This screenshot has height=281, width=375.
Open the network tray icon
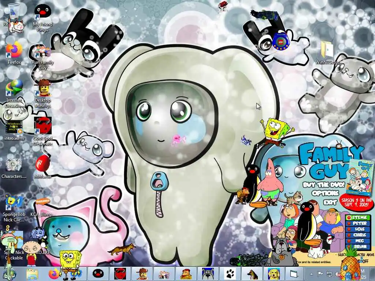point(329,274)
